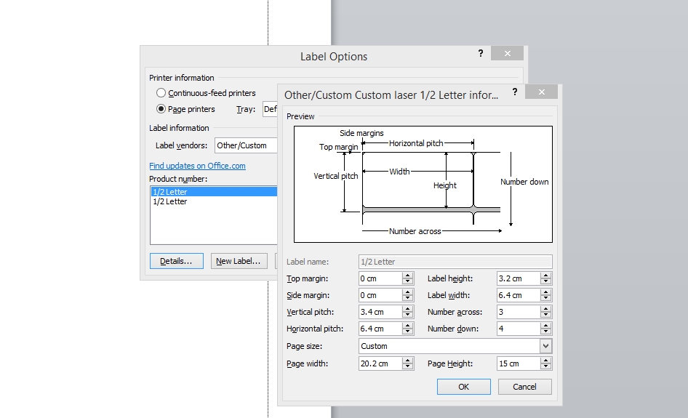Close the Label Options dialog
The height and width of the screenshot is (418, 688).
click(507, 54)
